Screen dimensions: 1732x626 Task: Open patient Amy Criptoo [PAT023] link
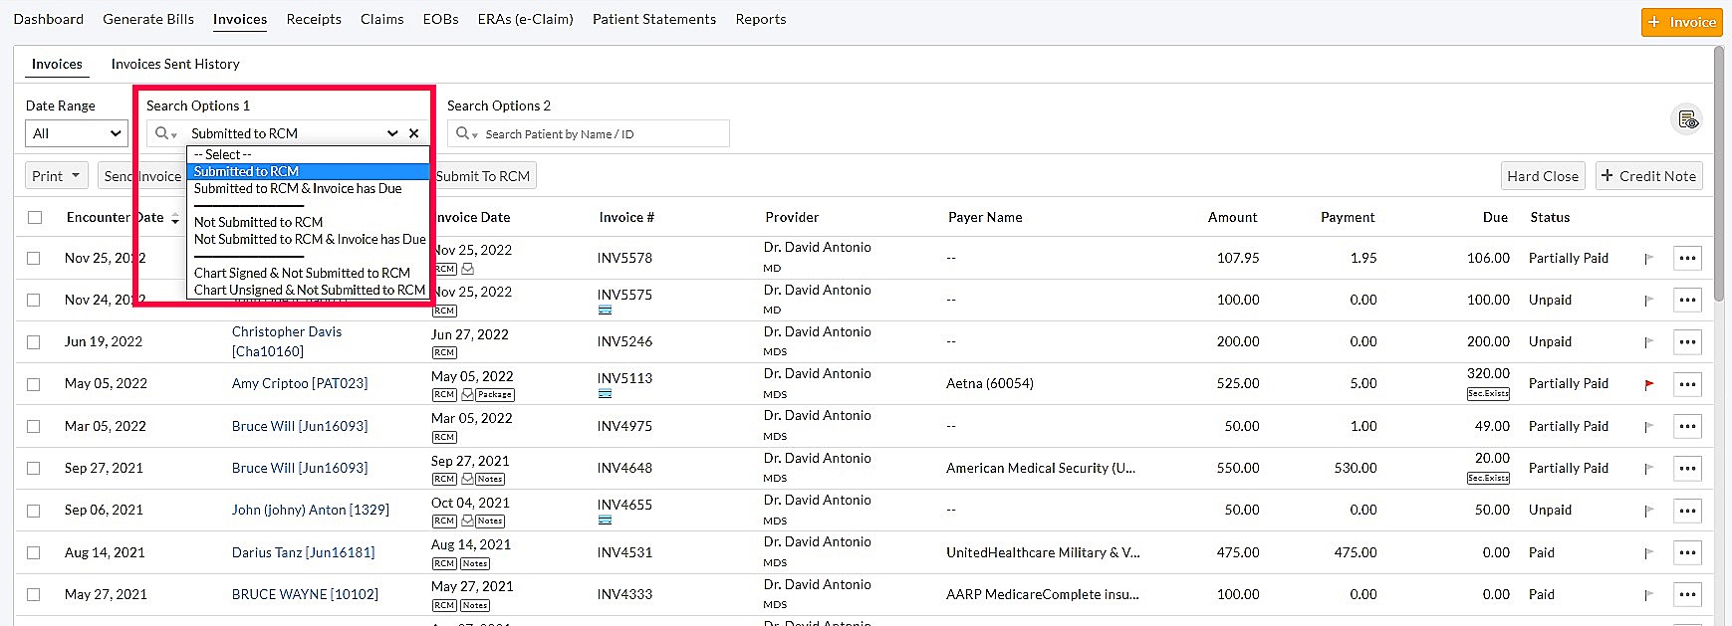click(300, 383)
